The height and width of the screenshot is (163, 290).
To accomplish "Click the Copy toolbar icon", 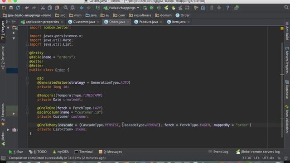I will (50, 8).
